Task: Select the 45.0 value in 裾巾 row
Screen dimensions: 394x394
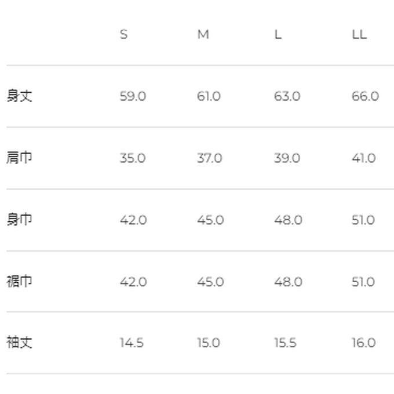Action: tap(210, 282)
